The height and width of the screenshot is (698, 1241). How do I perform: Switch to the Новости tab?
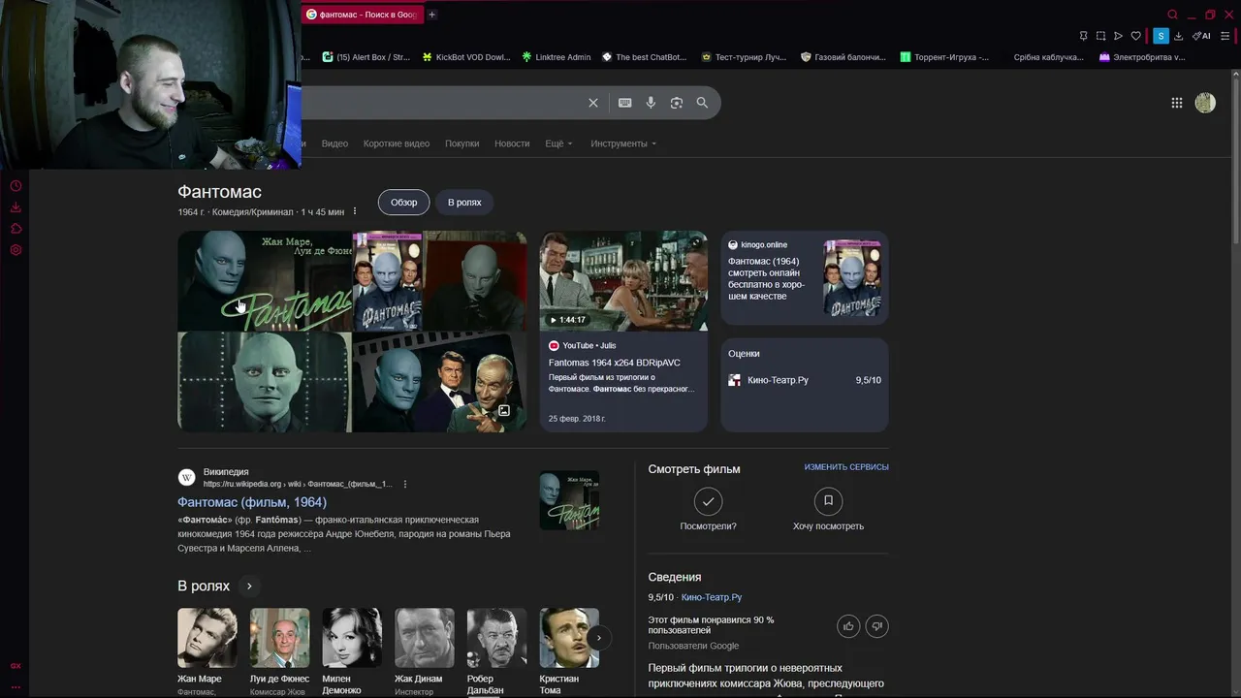click(512, 143)
